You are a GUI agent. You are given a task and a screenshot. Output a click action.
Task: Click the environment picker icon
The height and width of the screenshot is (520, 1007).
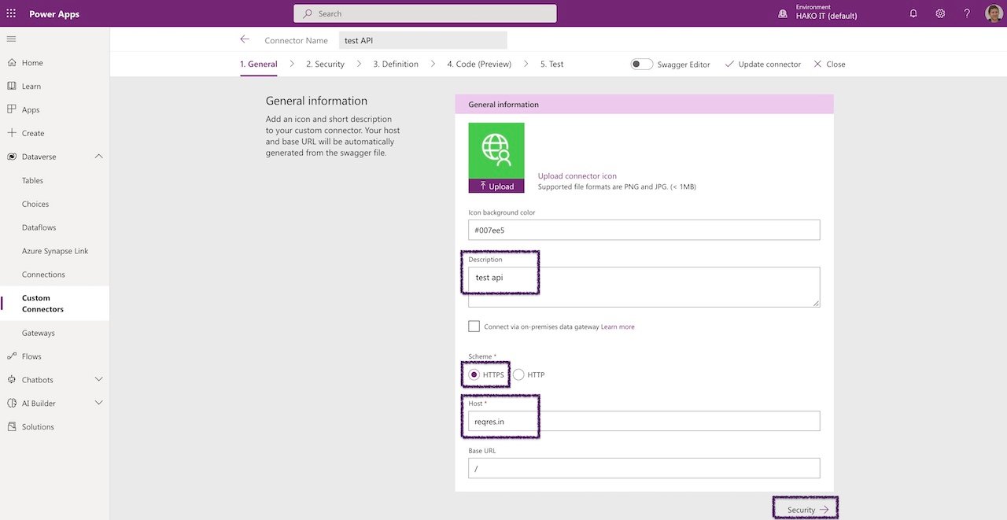coord(782,14)
